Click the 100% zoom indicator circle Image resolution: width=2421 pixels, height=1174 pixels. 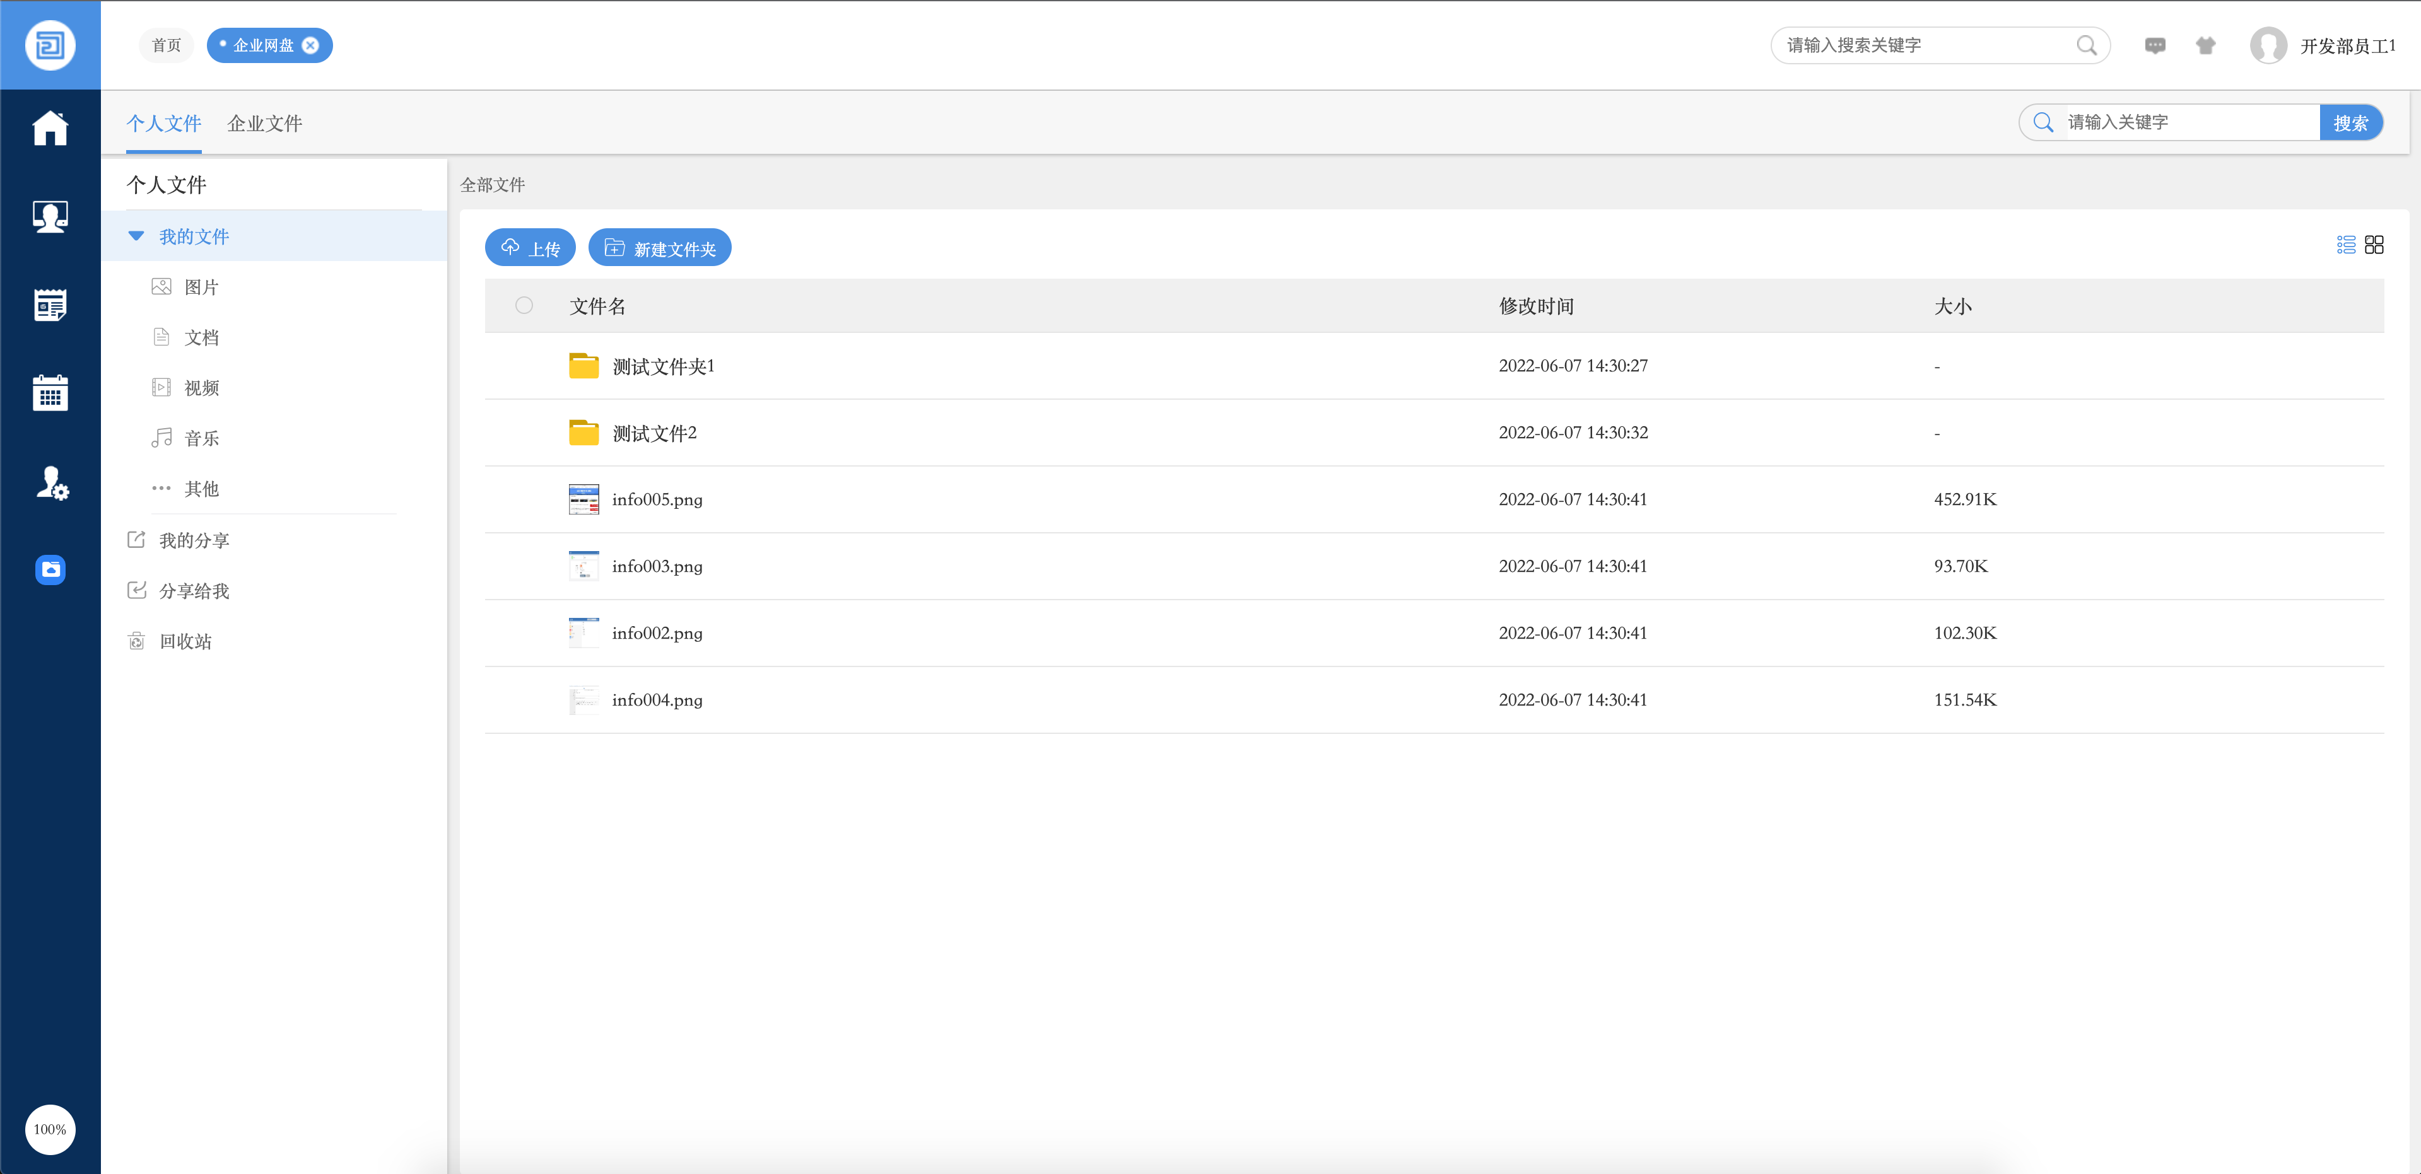click(x=50, y=1129)
